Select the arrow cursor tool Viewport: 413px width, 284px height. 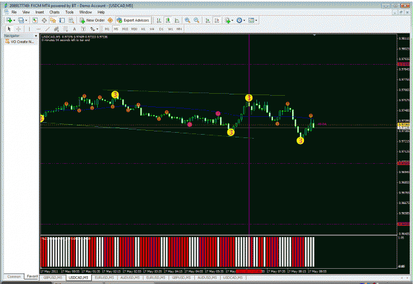pos(9,29)
